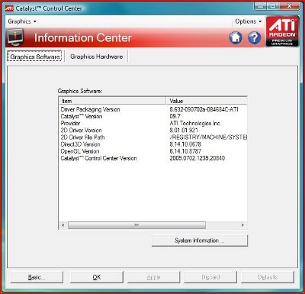Select the Catalyst Control Center Version row
This screenshot has height=294, width=305.
tap(152, 158)
